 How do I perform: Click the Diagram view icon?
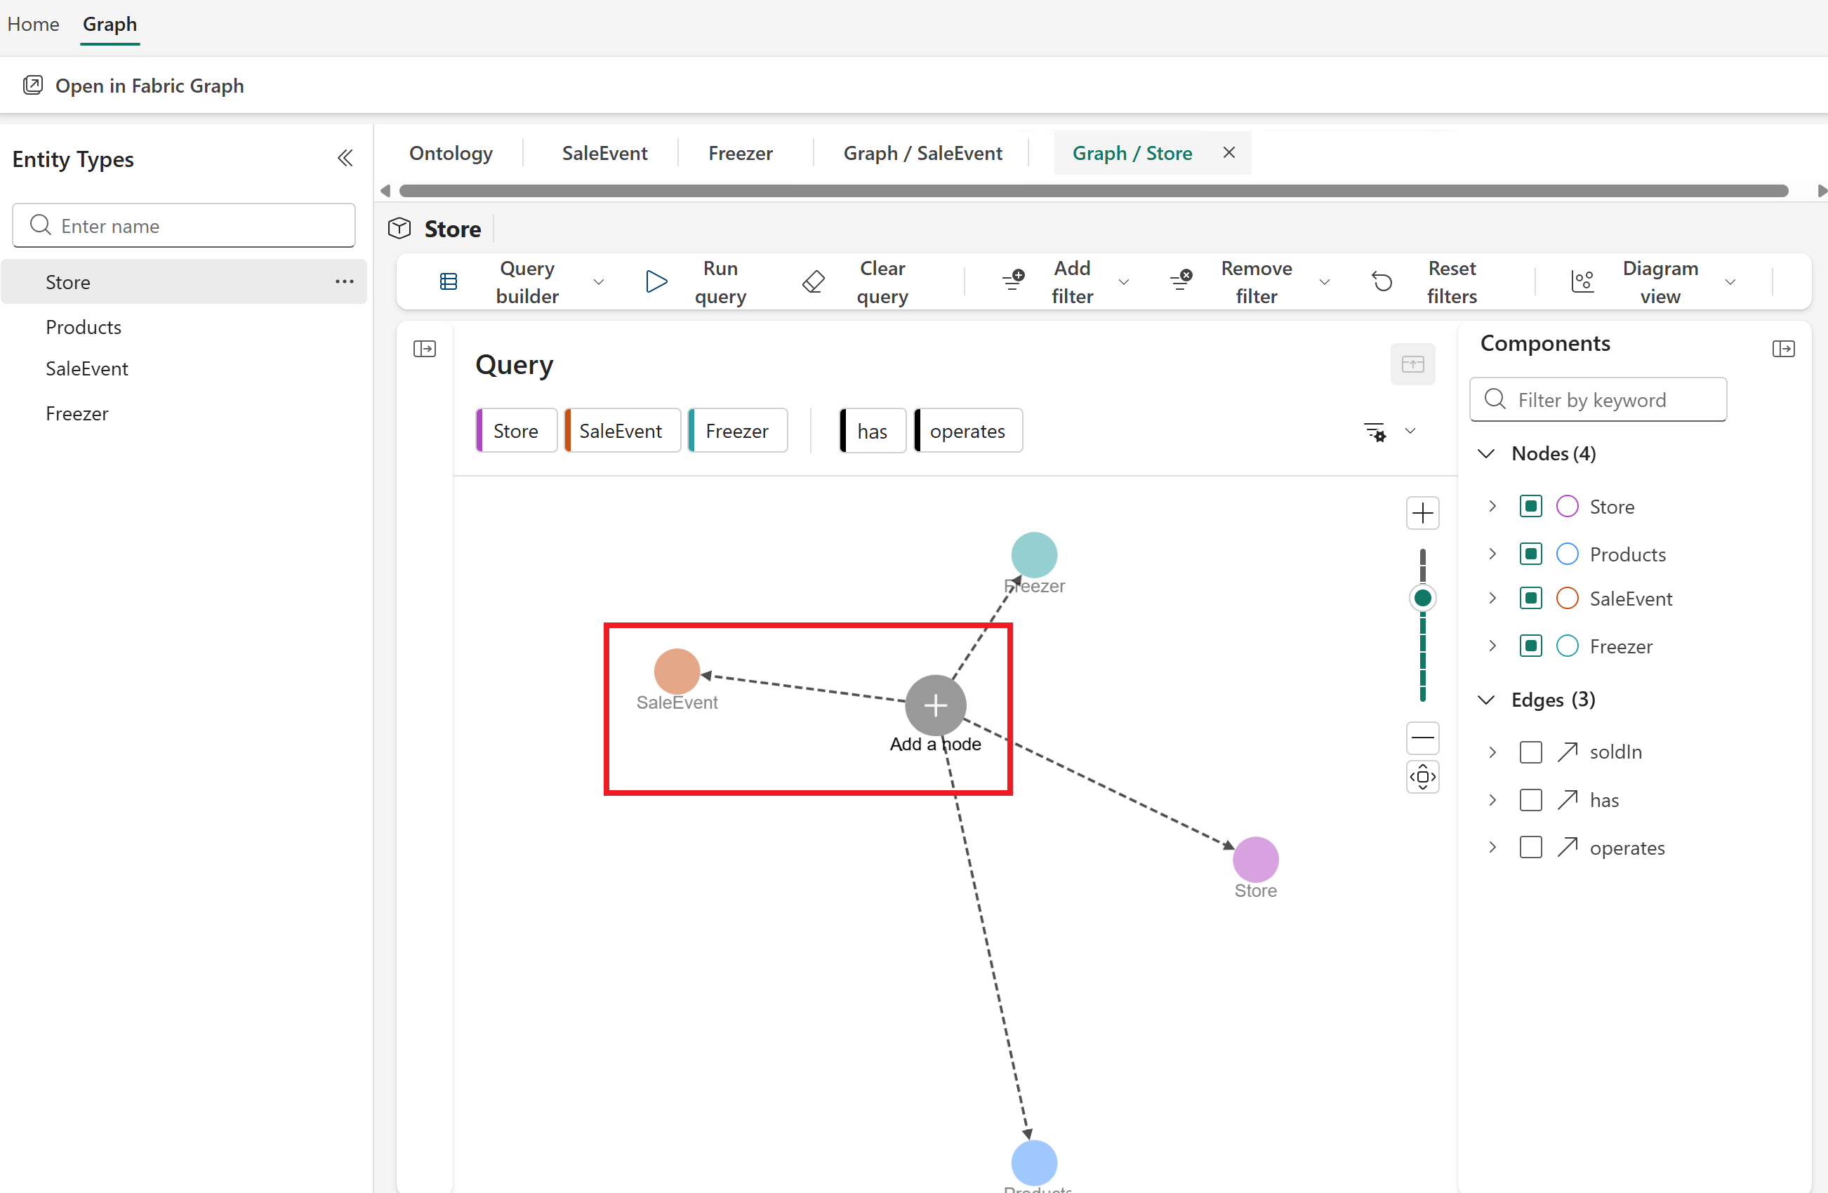click(1582, 281)
